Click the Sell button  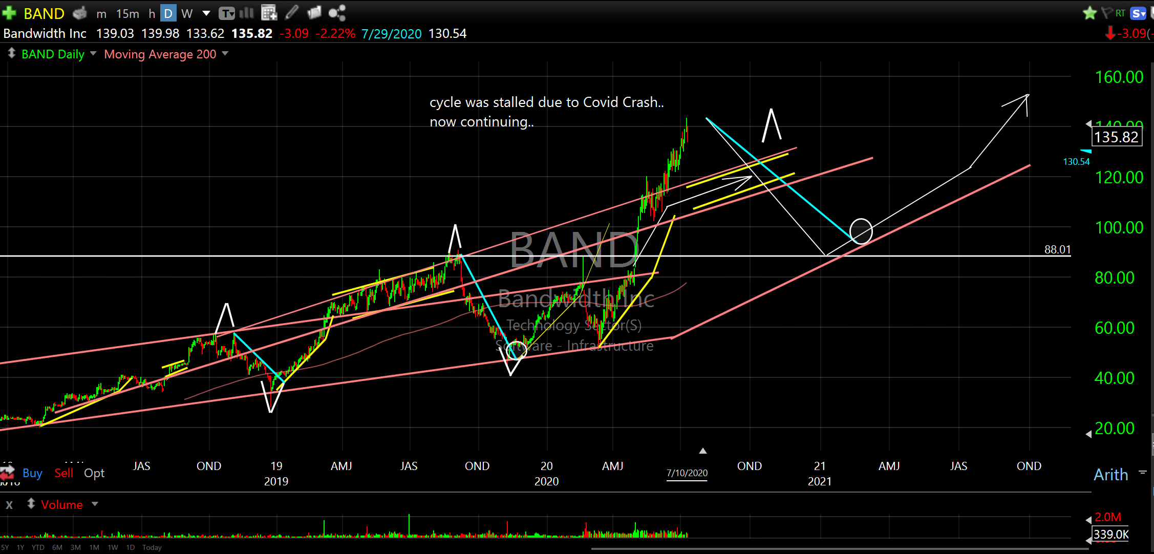(x=64, y=473)
